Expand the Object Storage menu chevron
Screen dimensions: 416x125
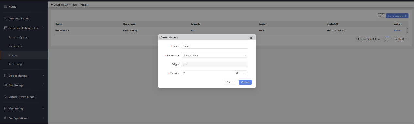[44, 76]
